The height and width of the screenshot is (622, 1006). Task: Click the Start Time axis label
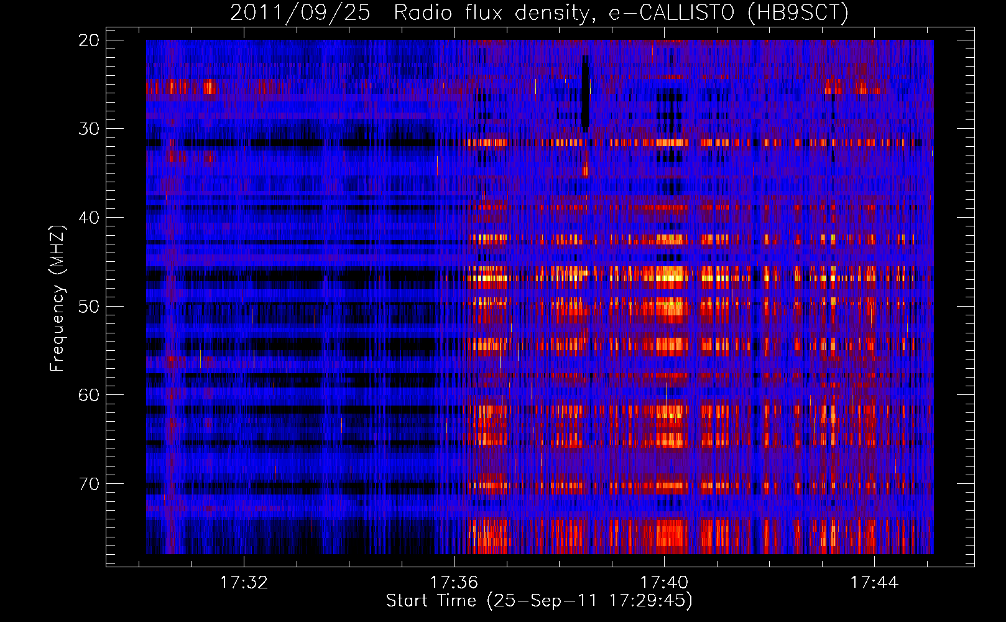(x=539, y=601)
